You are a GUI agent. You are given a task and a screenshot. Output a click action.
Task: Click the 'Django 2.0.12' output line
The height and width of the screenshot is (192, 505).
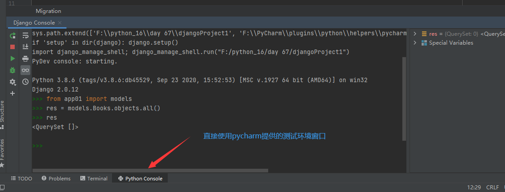(x=55, y=90)
